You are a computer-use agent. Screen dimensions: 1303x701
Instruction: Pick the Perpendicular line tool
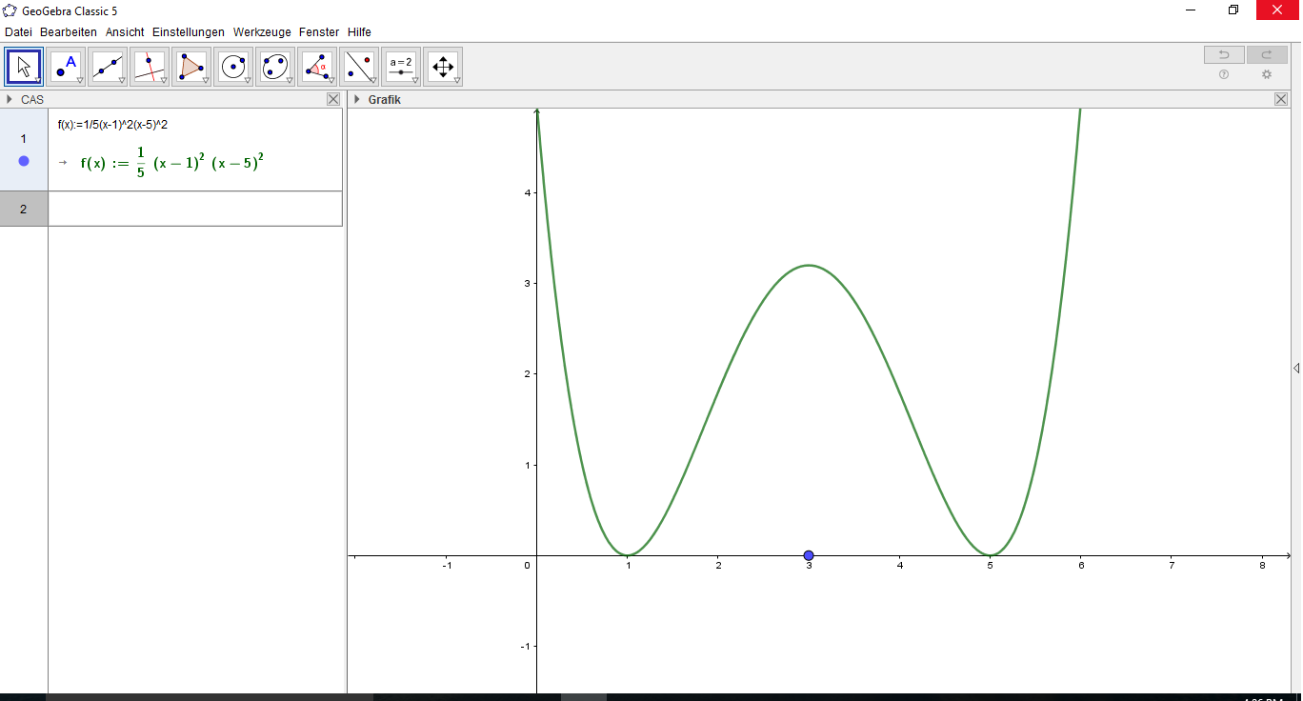tap(150, 67)
